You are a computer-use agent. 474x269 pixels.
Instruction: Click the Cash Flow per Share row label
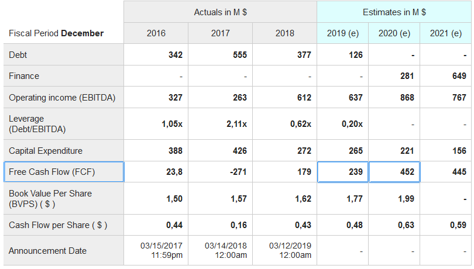click(58, 225)
